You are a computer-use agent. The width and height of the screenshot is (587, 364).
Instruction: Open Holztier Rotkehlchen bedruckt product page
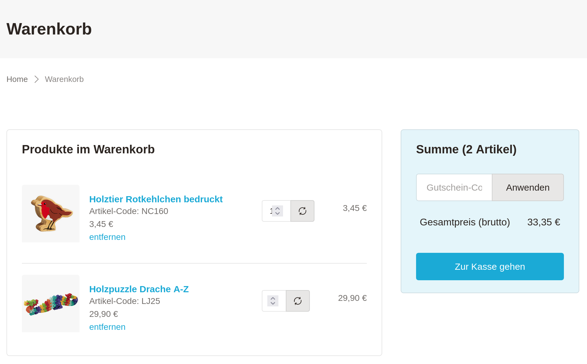pyautogui.click(x=156, y=199)
